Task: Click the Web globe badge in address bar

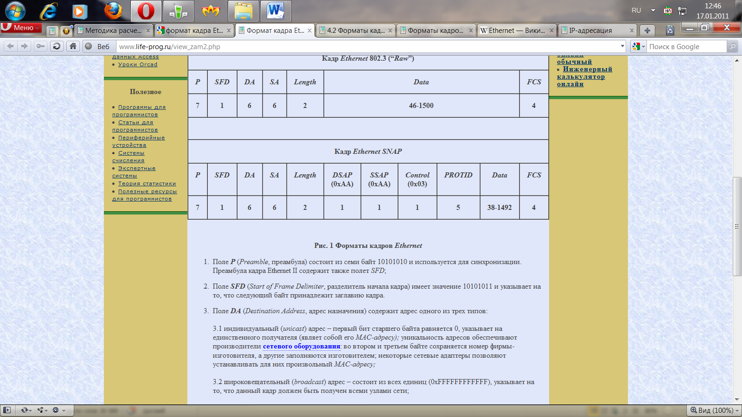Action: point(98,46)
